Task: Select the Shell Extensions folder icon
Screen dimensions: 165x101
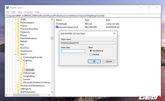Action: click(18, 92)
